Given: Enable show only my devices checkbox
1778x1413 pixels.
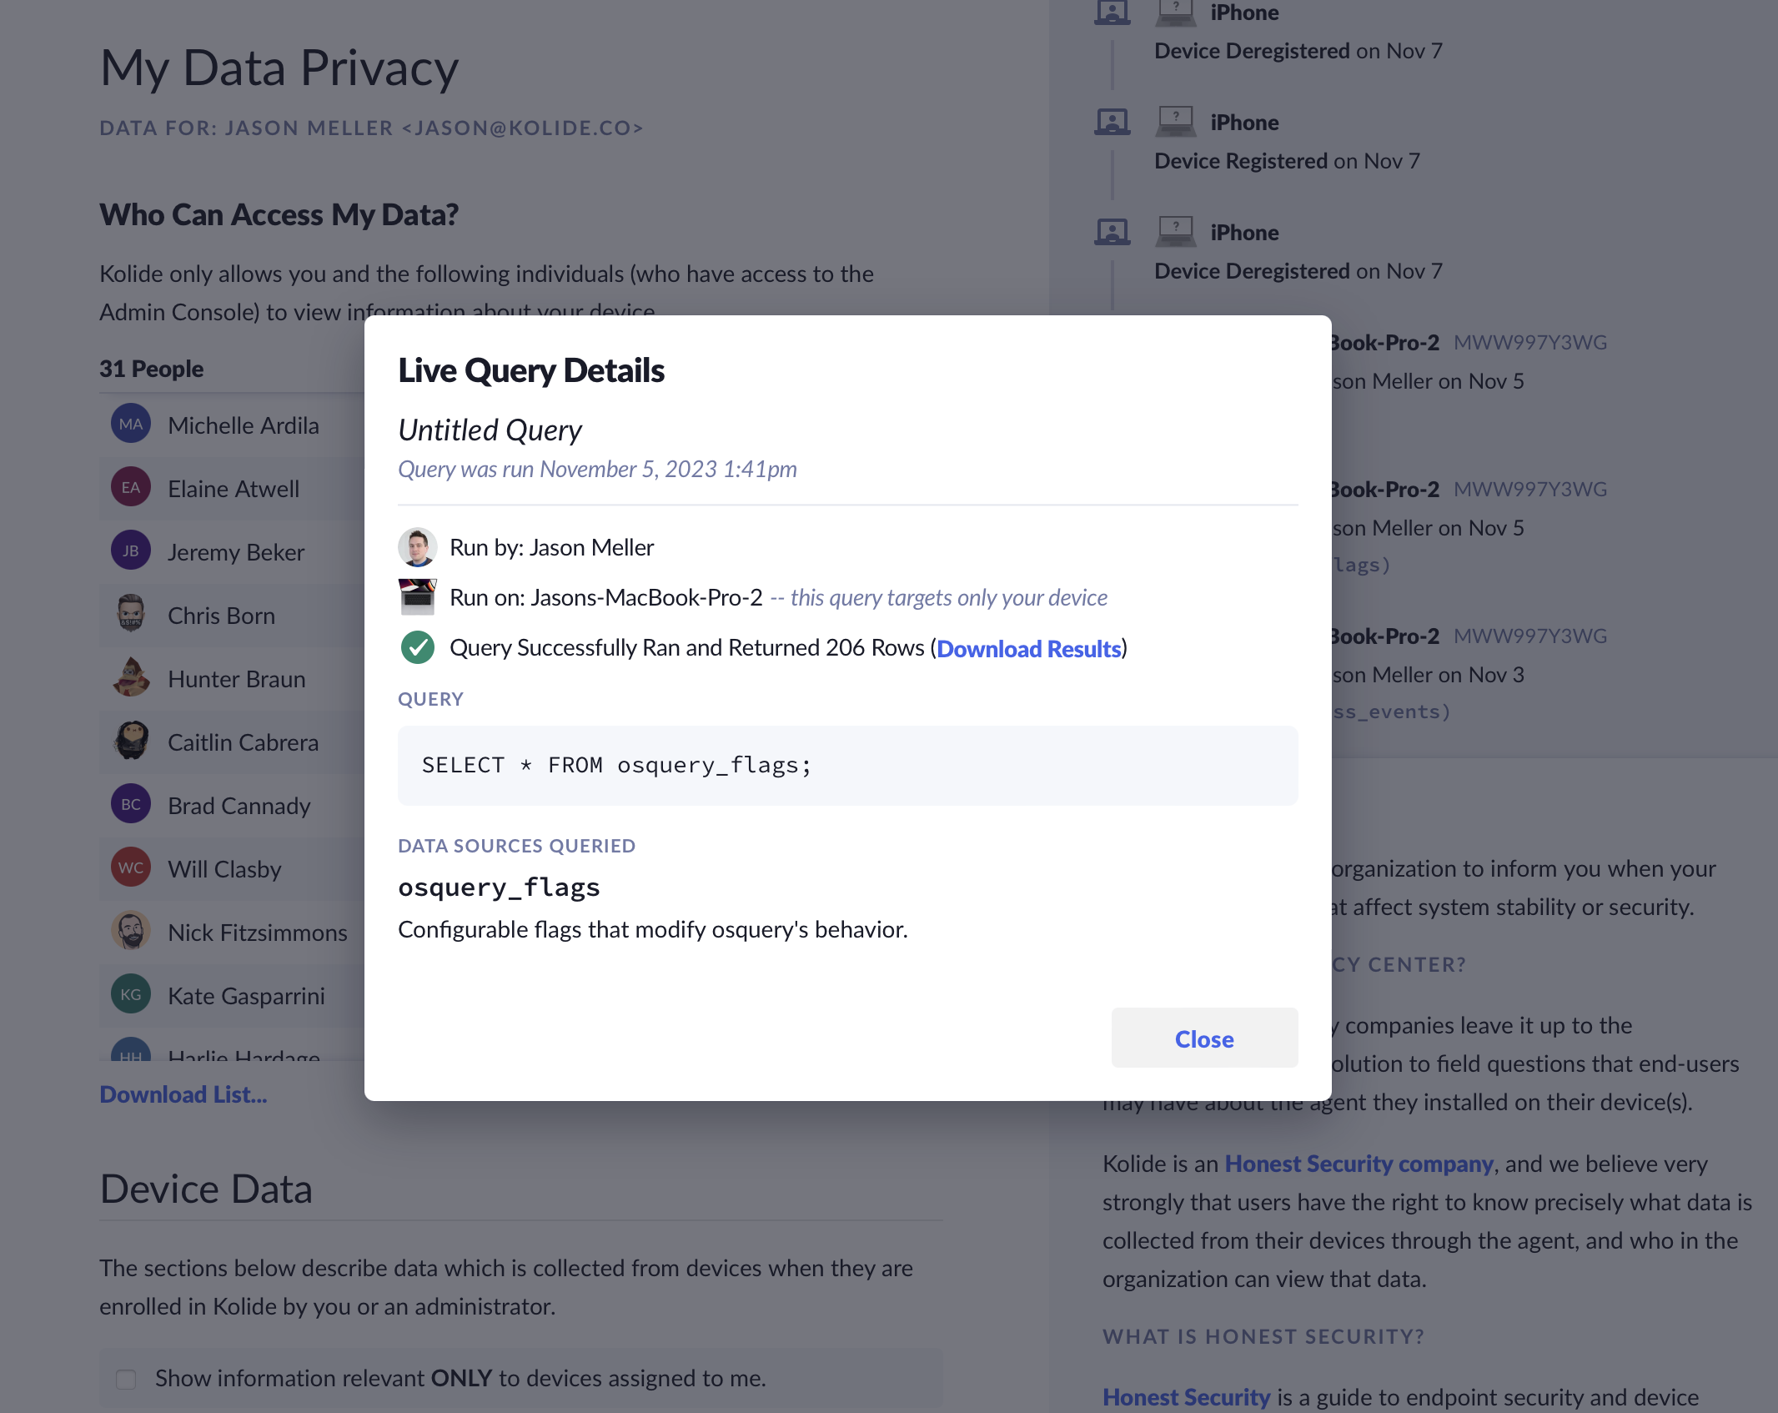Looking at the screenshot, I should pyautogui.click(x=126, y=1379).
